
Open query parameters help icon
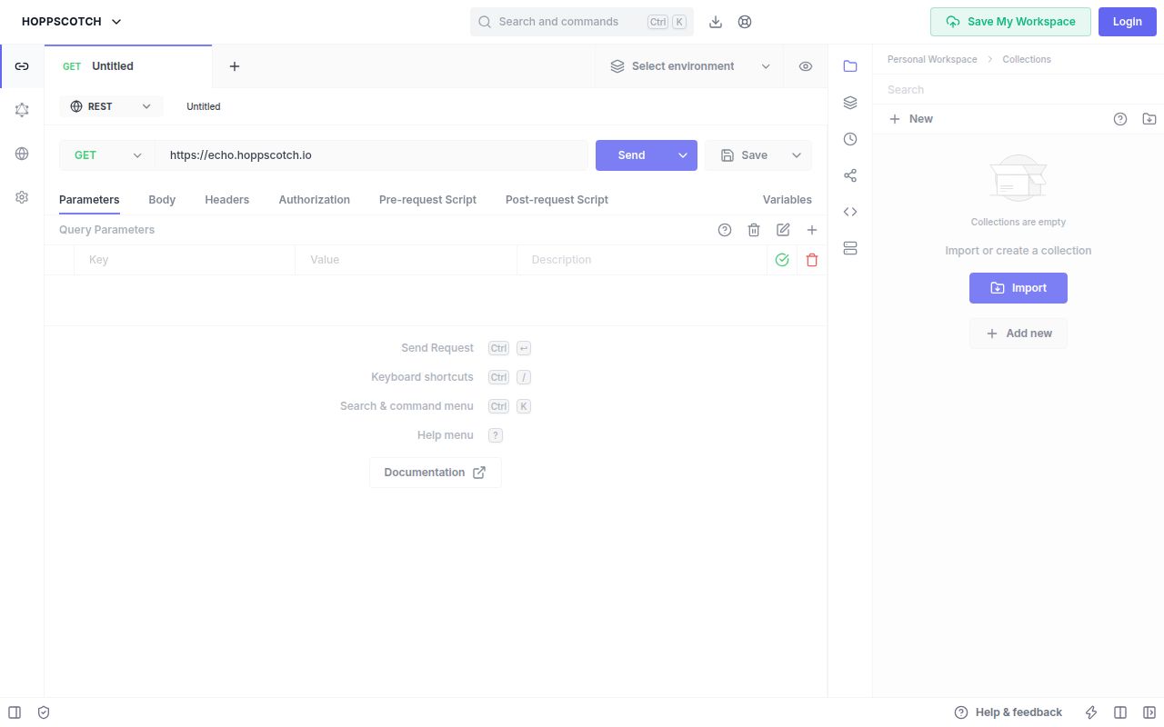(x=725, y=230)
